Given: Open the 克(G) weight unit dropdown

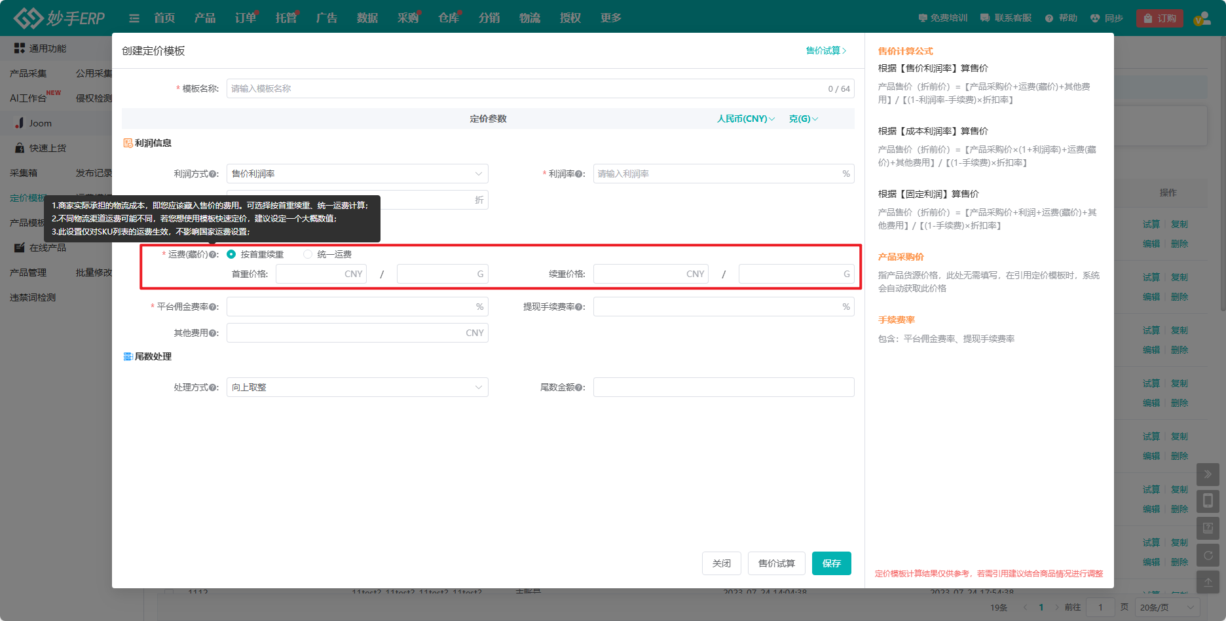Looking at the screenshot, I should 804,119.
